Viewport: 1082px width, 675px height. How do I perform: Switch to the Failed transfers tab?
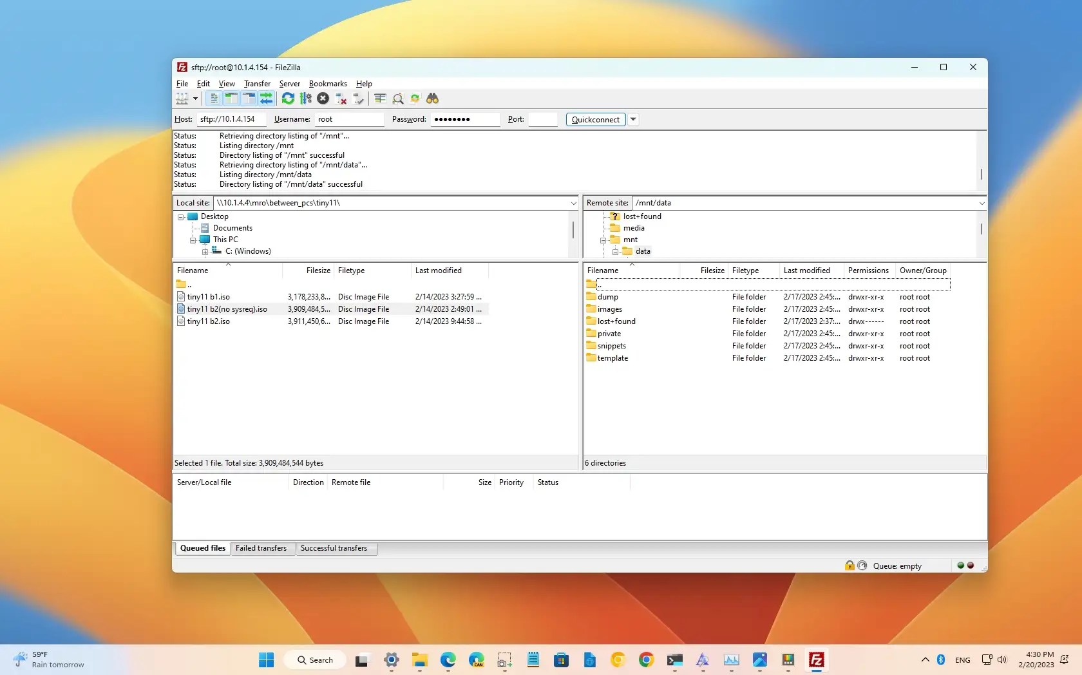[261, 548]
